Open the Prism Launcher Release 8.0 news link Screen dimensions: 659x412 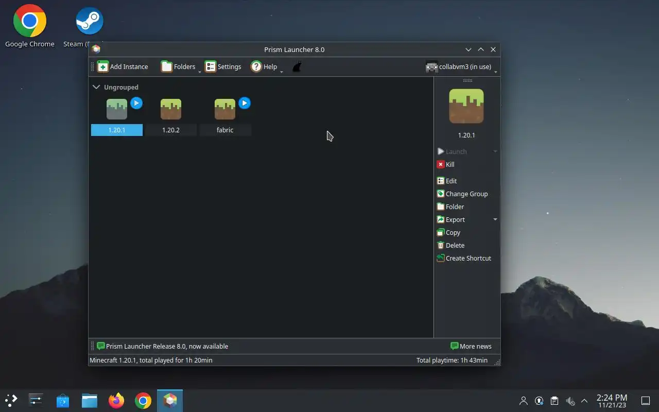[162, 346]
